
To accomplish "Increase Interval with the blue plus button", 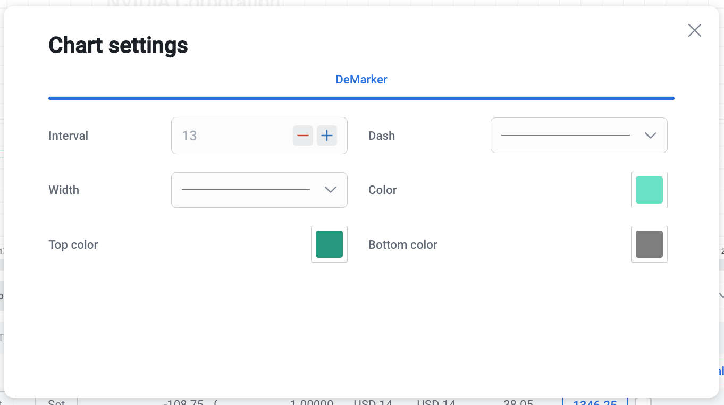I will click(327, 136).
